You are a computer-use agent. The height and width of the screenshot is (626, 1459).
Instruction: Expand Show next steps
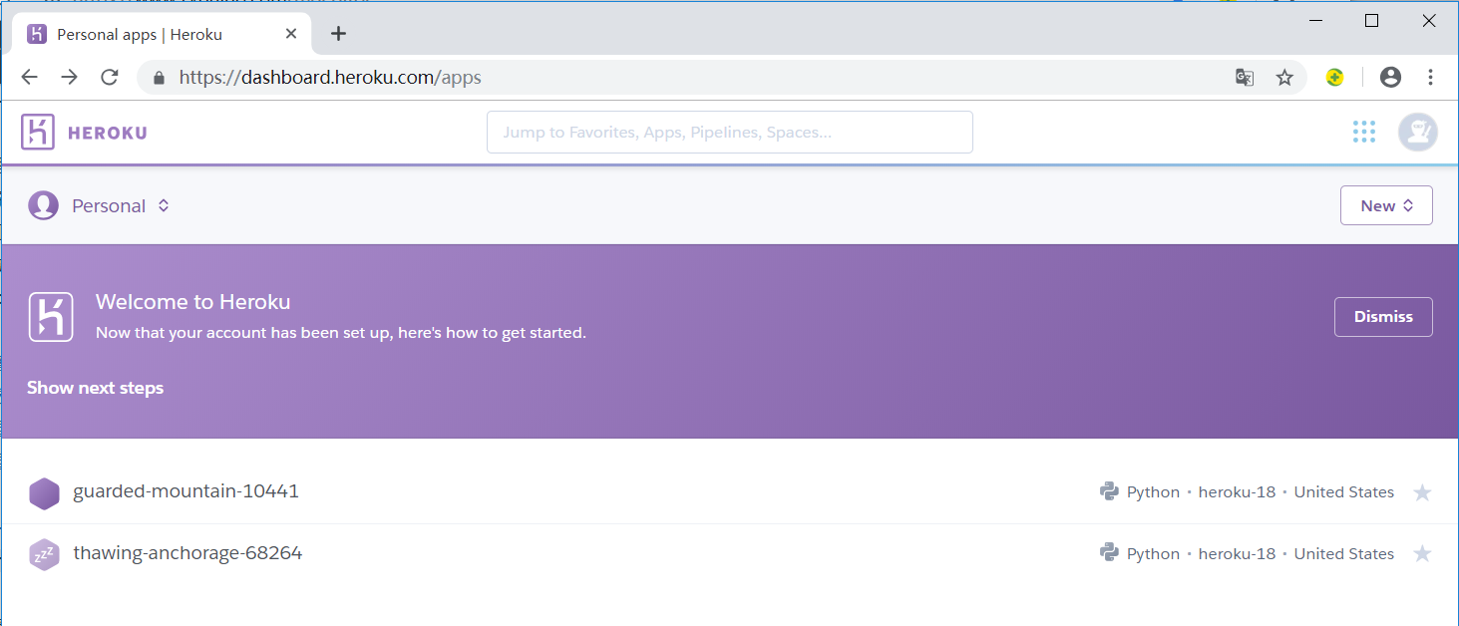click(x=95, y=388)
